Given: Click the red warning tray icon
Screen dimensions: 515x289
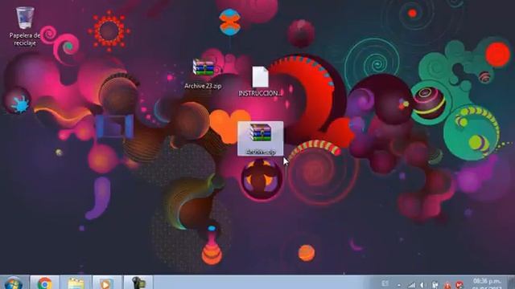Looking at the screenshot, I should point(447,286).
